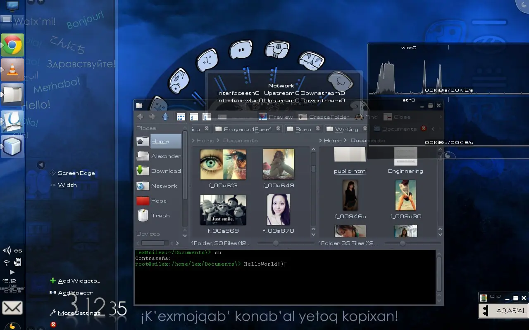Launch Google Chrome from the side panel
This screenshot has width=529, height=330.
point(12,45)
